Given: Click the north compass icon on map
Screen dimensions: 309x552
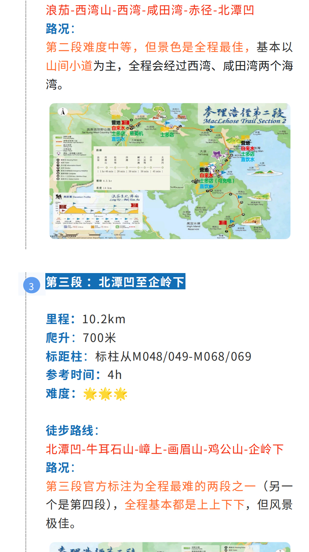Looking at the screenshot, I should click(63, 111).
